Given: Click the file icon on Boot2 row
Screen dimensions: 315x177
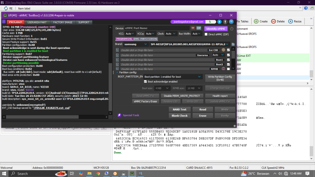Looking at the screenshot, I should click(117, 65).
